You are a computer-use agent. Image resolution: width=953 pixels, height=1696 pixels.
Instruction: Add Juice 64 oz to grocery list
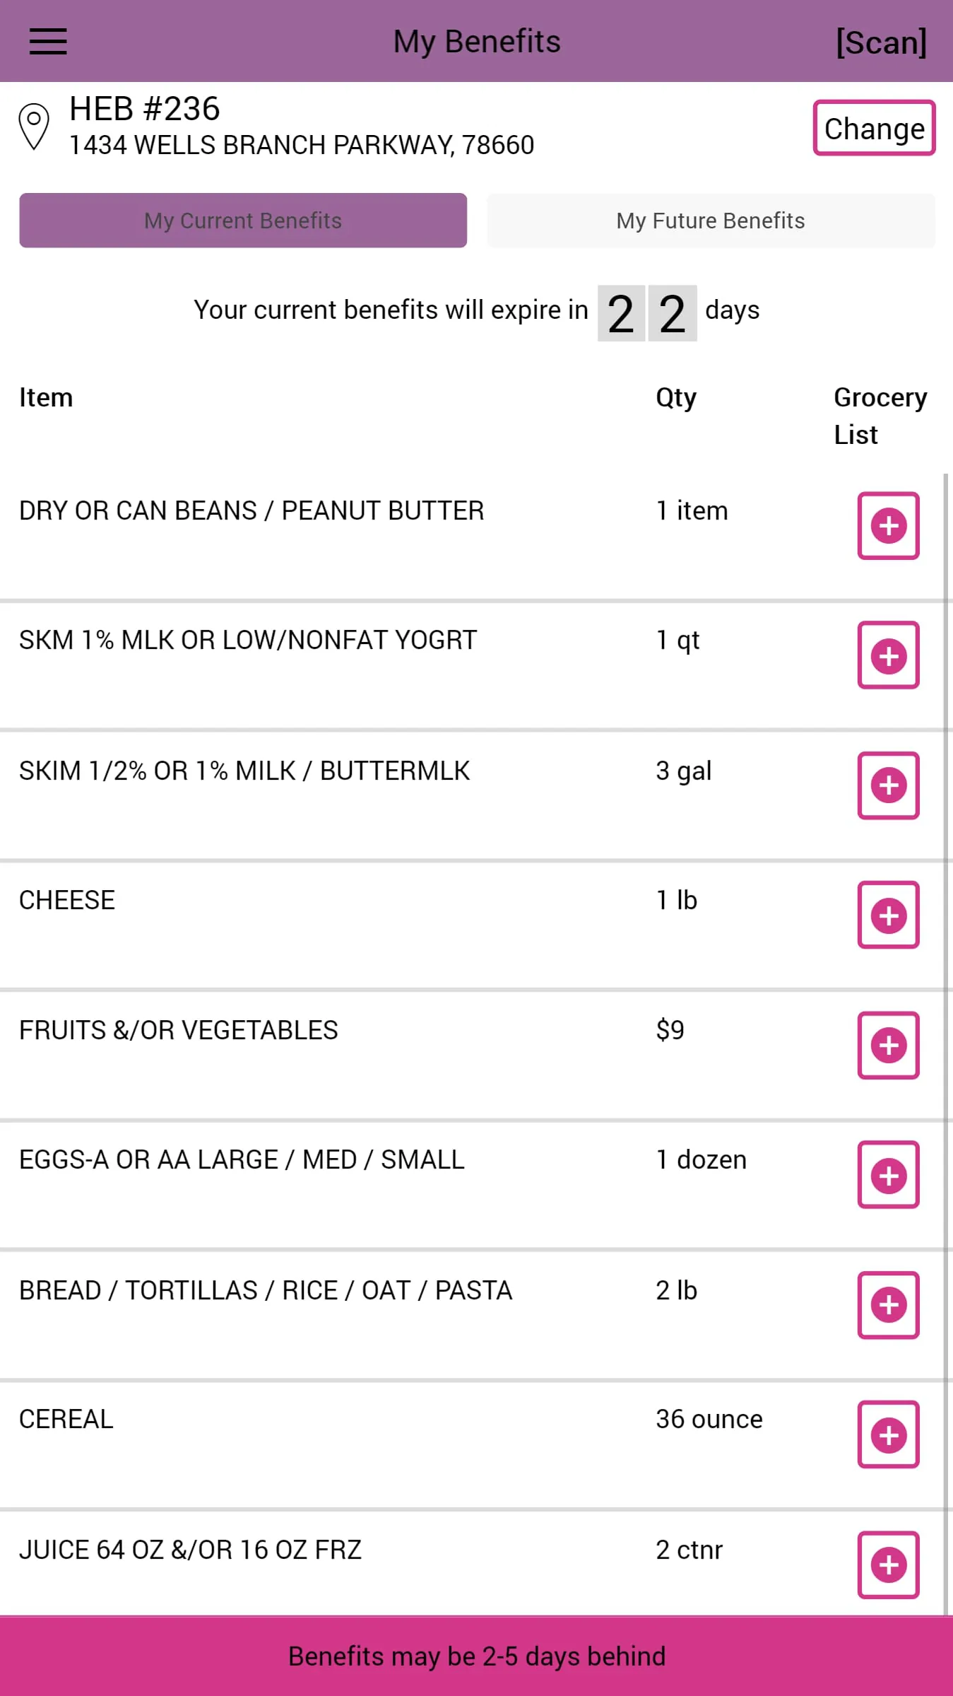pyautogui.click(x=888, y=1565)
